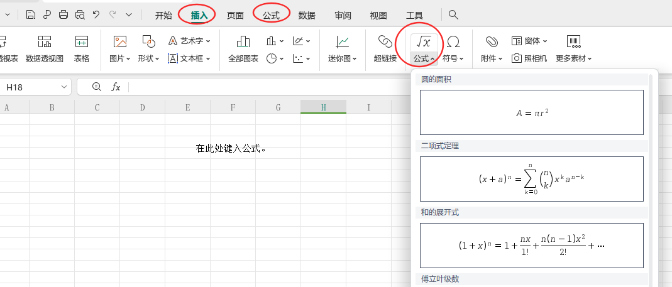This screenshot has width=672, height=287.
Task: Open the 审阅 tab
Action: tap(343, 16)
